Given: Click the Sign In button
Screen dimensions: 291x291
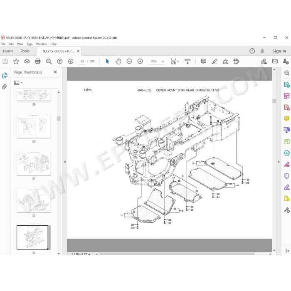Looking at the screenshot, I should (279, 51).
